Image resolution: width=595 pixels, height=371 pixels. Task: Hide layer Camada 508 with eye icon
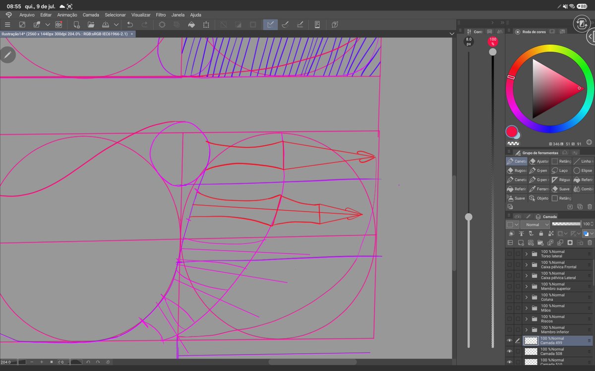coord(509,351)
